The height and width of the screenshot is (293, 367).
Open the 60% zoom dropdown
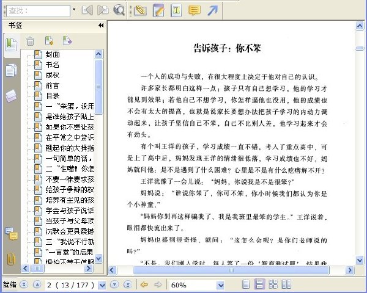point(220,285)
